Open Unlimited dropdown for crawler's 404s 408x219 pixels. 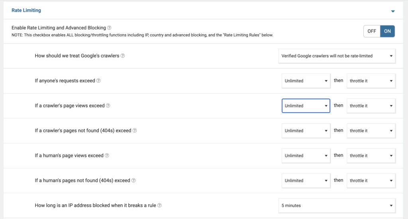(306, 131)
